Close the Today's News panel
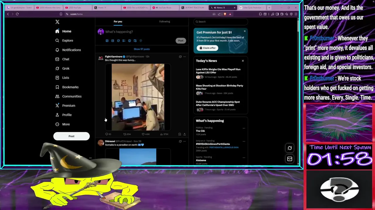The image size is (375, 210). coord(243,61)
